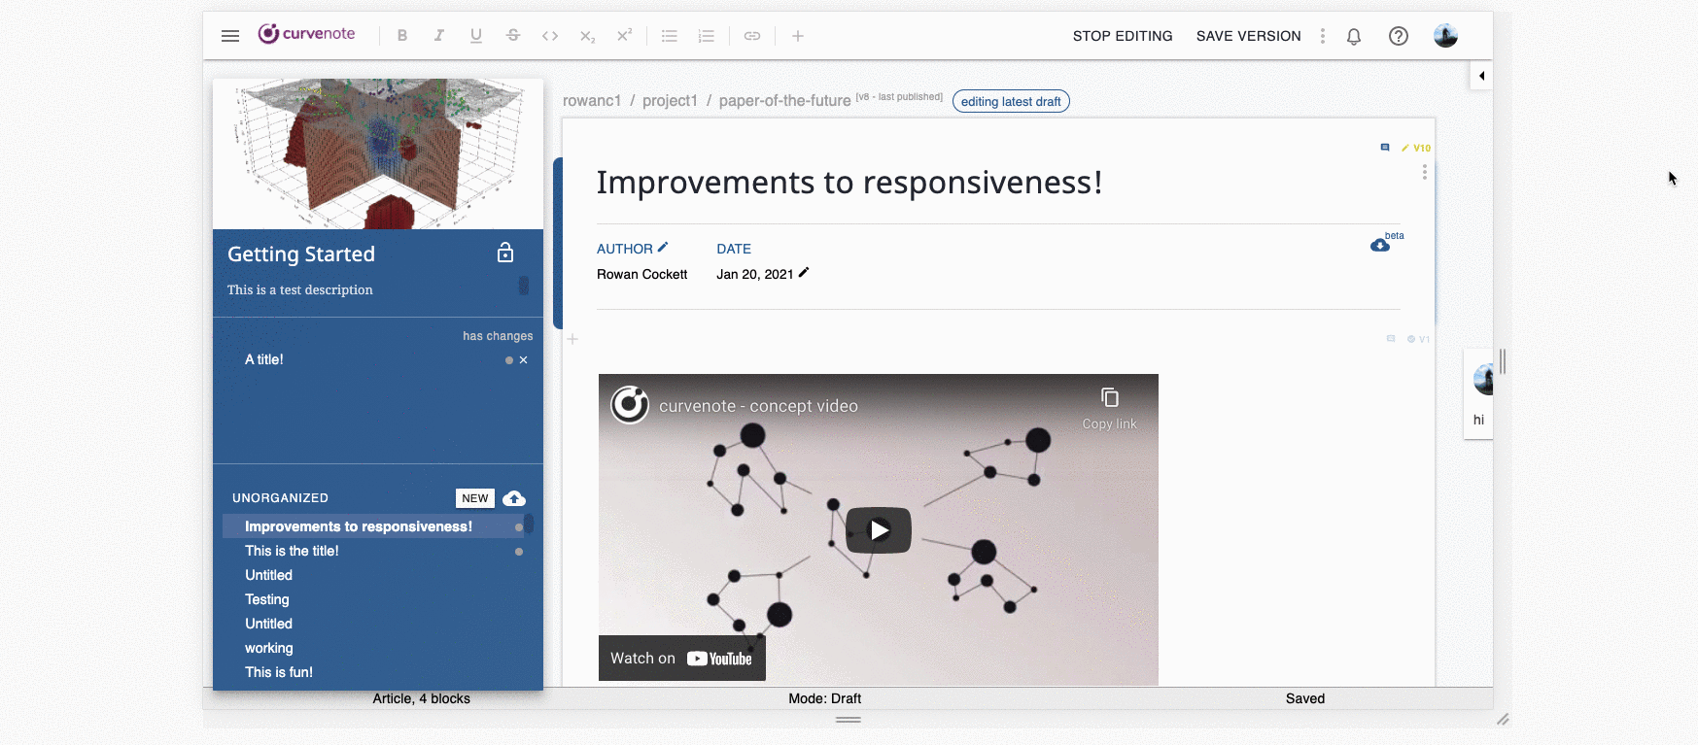The width and height of the screenshot is (1698, 745).
Task: Apply inline code formatting
Action: click(x=550, y=36)
